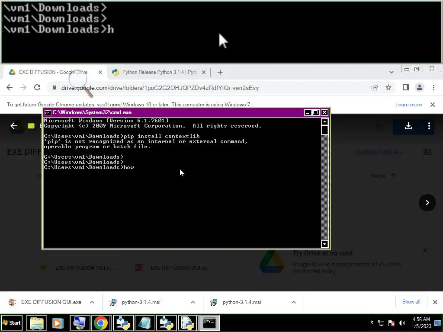This screenshot has height=332, width=443.
Task: Switch to Magnifier in the taskbar
Action: (x=80, y=323)
